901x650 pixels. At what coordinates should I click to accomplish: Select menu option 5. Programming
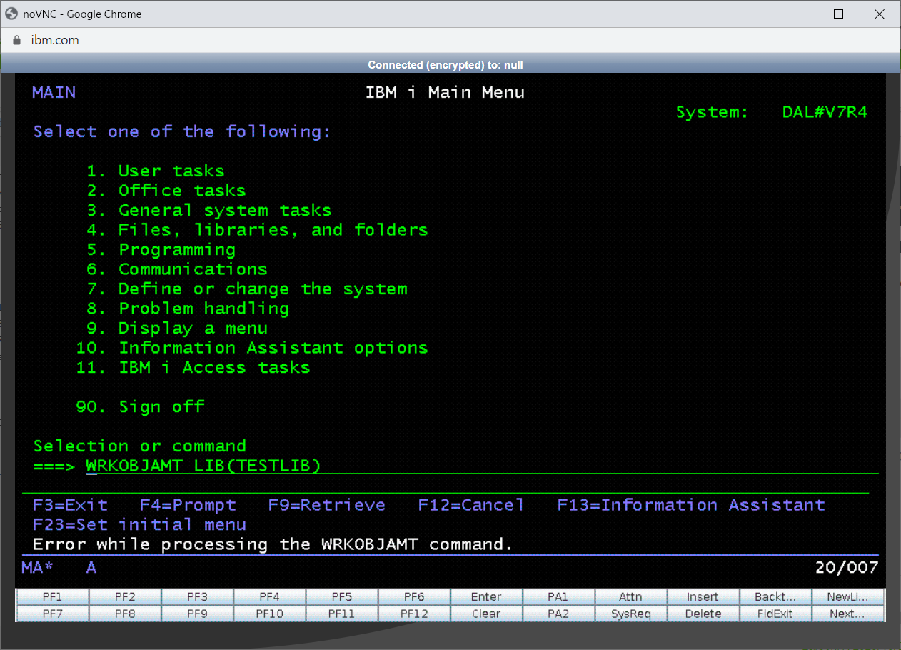pos(161,250)
